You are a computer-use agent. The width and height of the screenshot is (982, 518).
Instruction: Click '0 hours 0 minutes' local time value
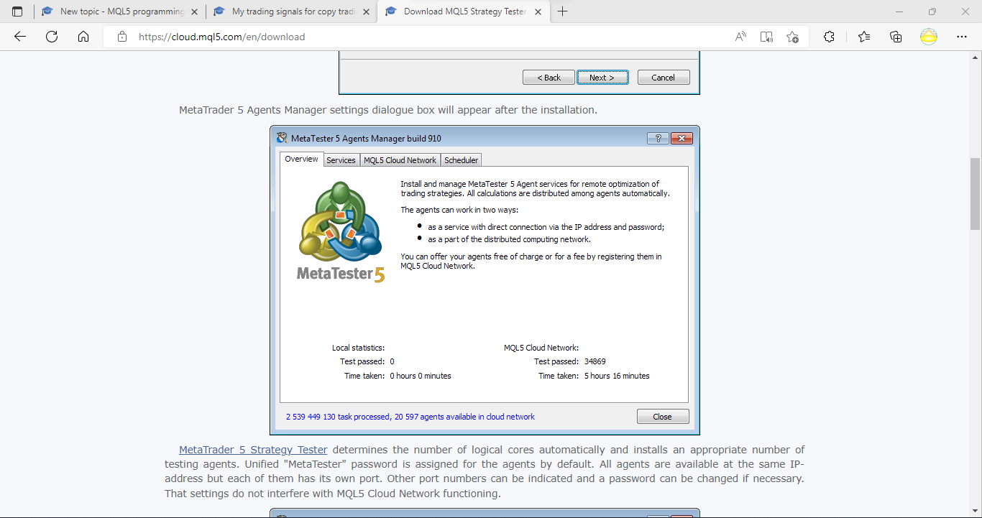pos(421,376)
